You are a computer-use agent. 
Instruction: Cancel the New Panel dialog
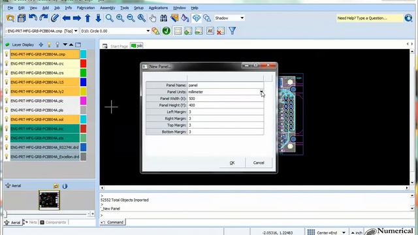(259, 163)
